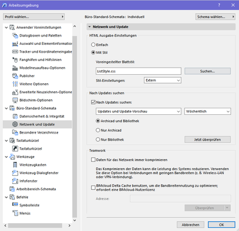Select the Werkzeugkasten tree item label
239x231 pixels.
coord(33,165)
